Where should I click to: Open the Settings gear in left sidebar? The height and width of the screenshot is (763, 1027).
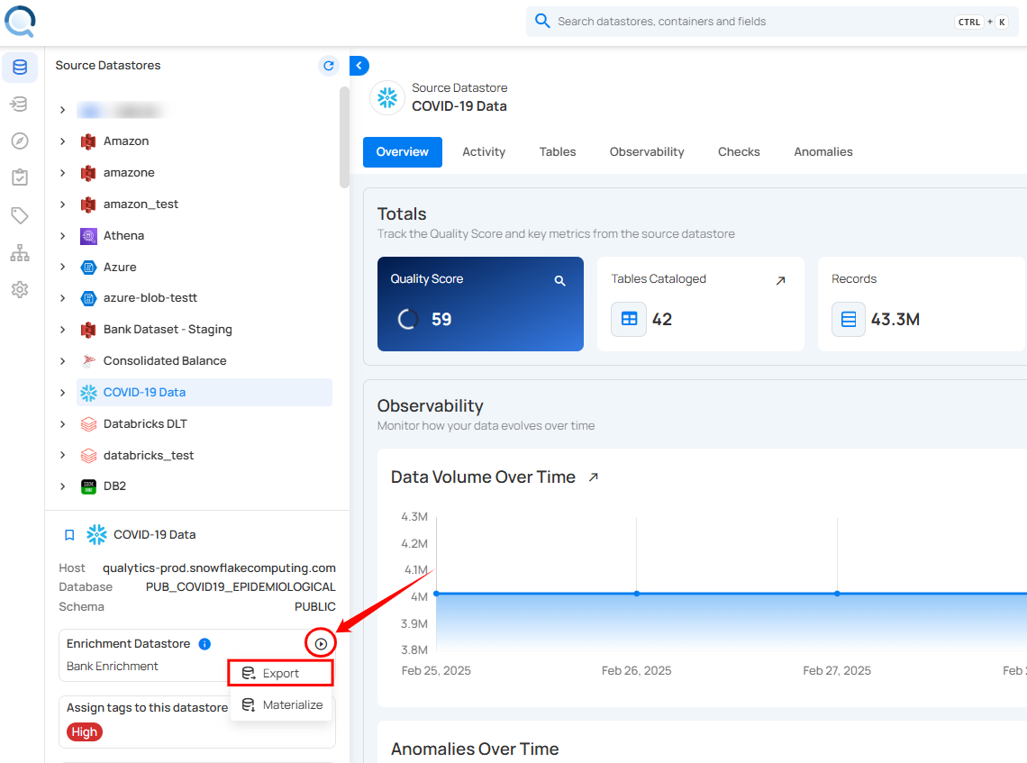coord(20,289)
